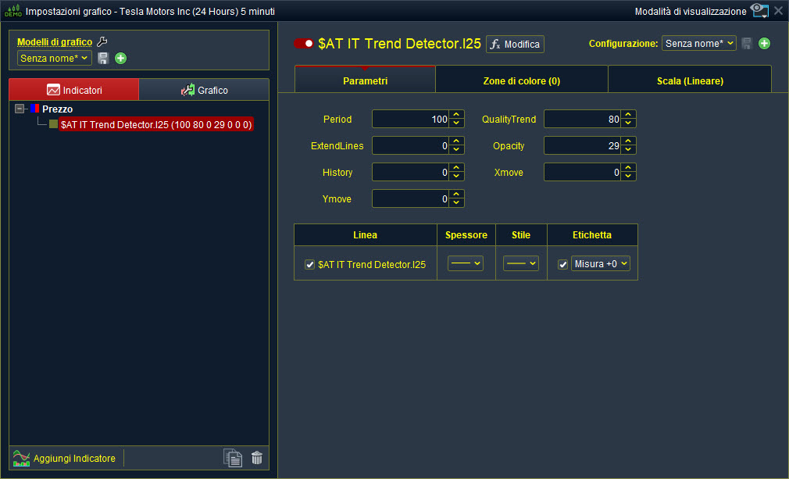Screen dimensions: 789x479
Task: Save the chart model with floppy icon
Action: point(103,58)
